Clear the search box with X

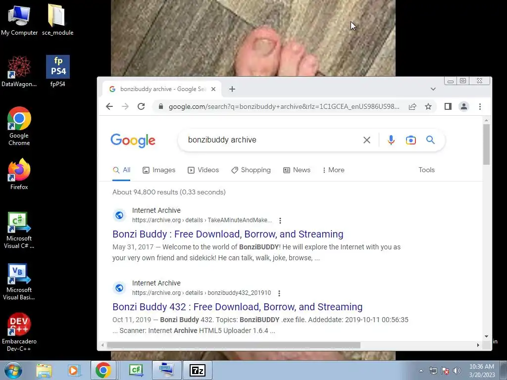click(x=367, y=140)
